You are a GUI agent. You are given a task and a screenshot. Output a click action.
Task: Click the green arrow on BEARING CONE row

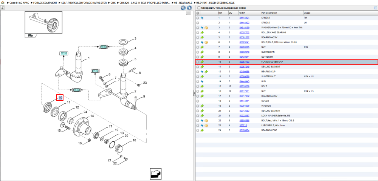(202, 130)
